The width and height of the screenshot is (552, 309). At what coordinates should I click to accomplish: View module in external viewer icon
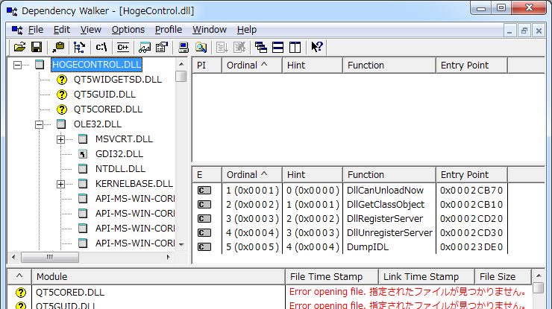[x=145, y=47]
